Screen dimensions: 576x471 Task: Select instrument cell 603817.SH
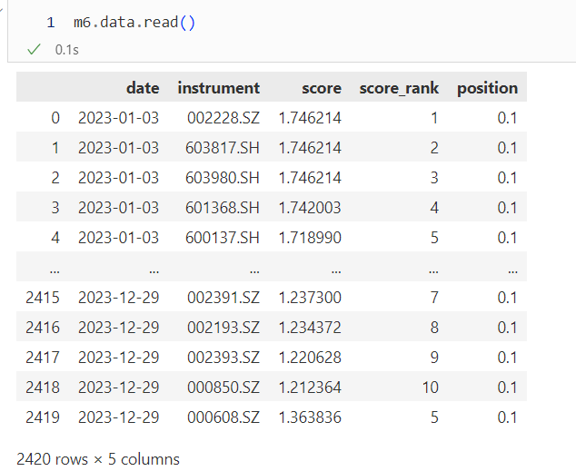223,148
